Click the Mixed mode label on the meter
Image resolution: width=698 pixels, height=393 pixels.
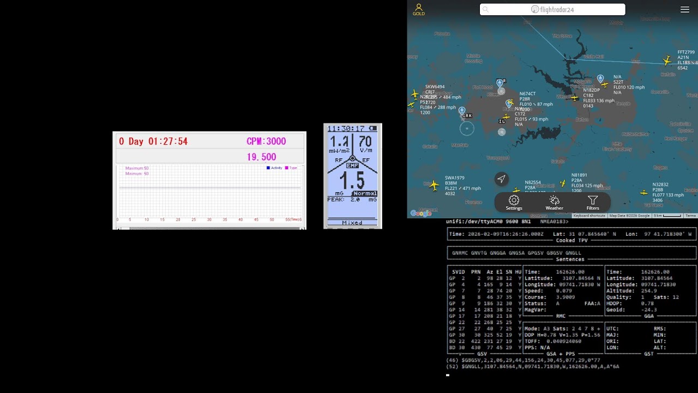point(352,223)
